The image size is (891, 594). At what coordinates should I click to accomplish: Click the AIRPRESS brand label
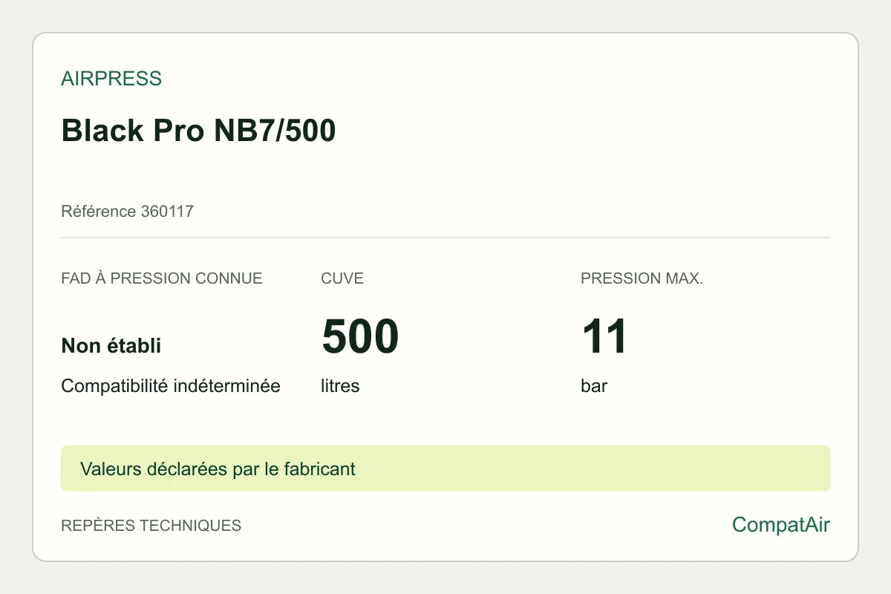tap(111, 79)
